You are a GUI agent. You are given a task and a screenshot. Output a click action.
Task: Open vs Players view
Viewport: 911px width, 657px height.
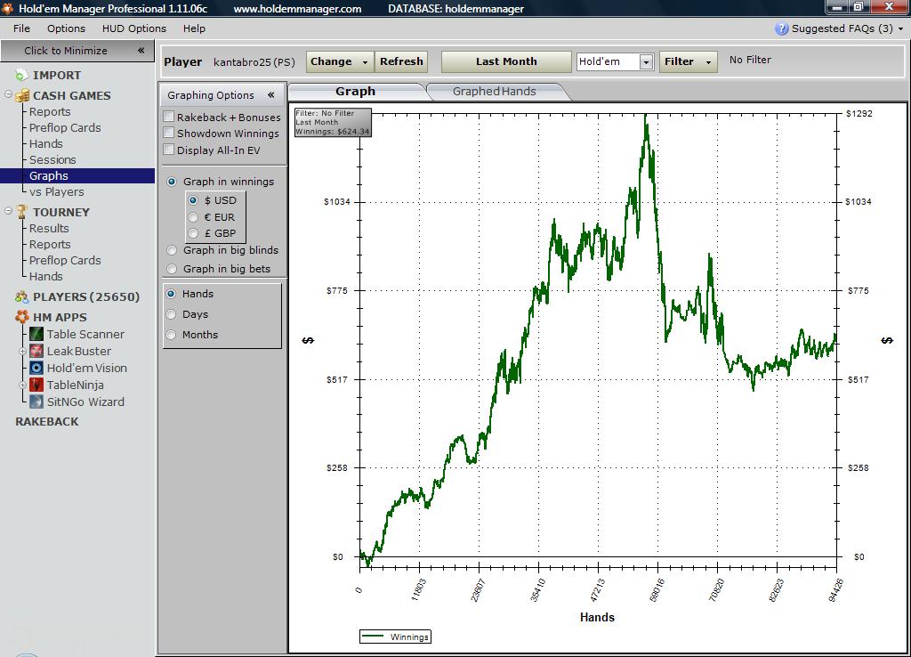[x=57, y=191]
